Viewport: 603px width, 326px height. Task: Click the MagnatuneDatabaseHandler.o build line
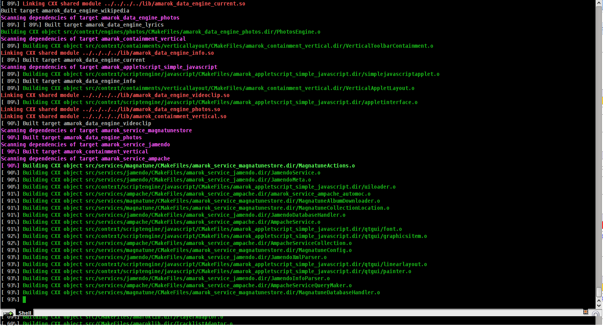pyautogui.click(x=201, y=292)
